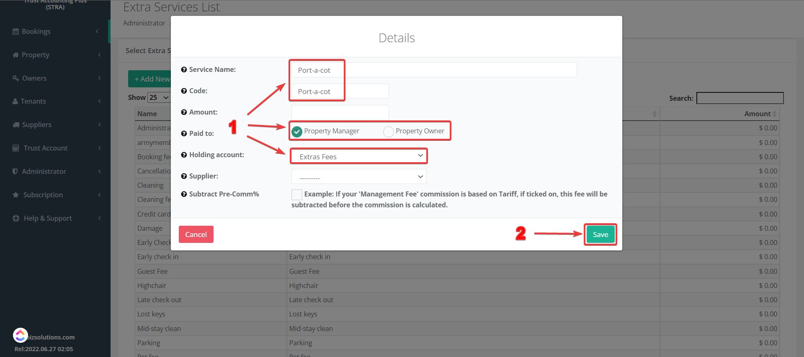The height and width of the screenshot is (357, 804).
Task: Click the Mid-stay clean name cell
Action: 211,329
